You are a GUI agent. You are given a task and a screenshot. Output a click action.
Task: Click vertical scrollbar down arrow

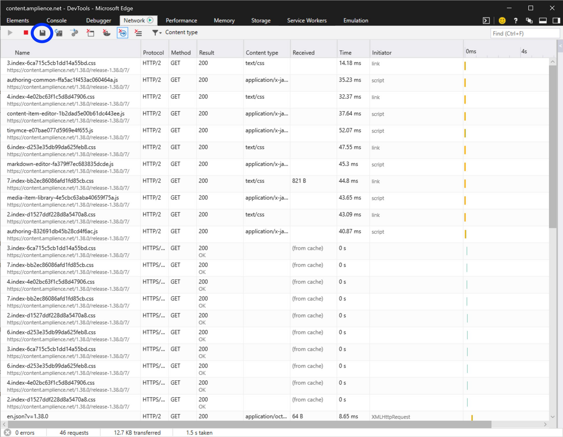553,417
